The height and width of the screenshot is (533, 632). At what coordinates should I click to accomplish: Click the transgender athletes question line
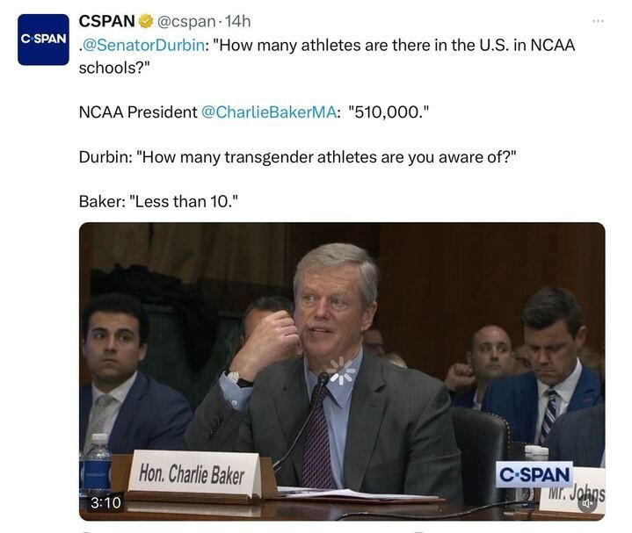(x=297, y=157)
